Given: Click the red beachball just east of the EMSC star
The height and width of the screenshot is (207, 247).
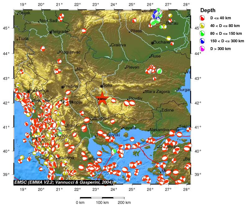Looking at the screenshot, I should coord(113,100).
